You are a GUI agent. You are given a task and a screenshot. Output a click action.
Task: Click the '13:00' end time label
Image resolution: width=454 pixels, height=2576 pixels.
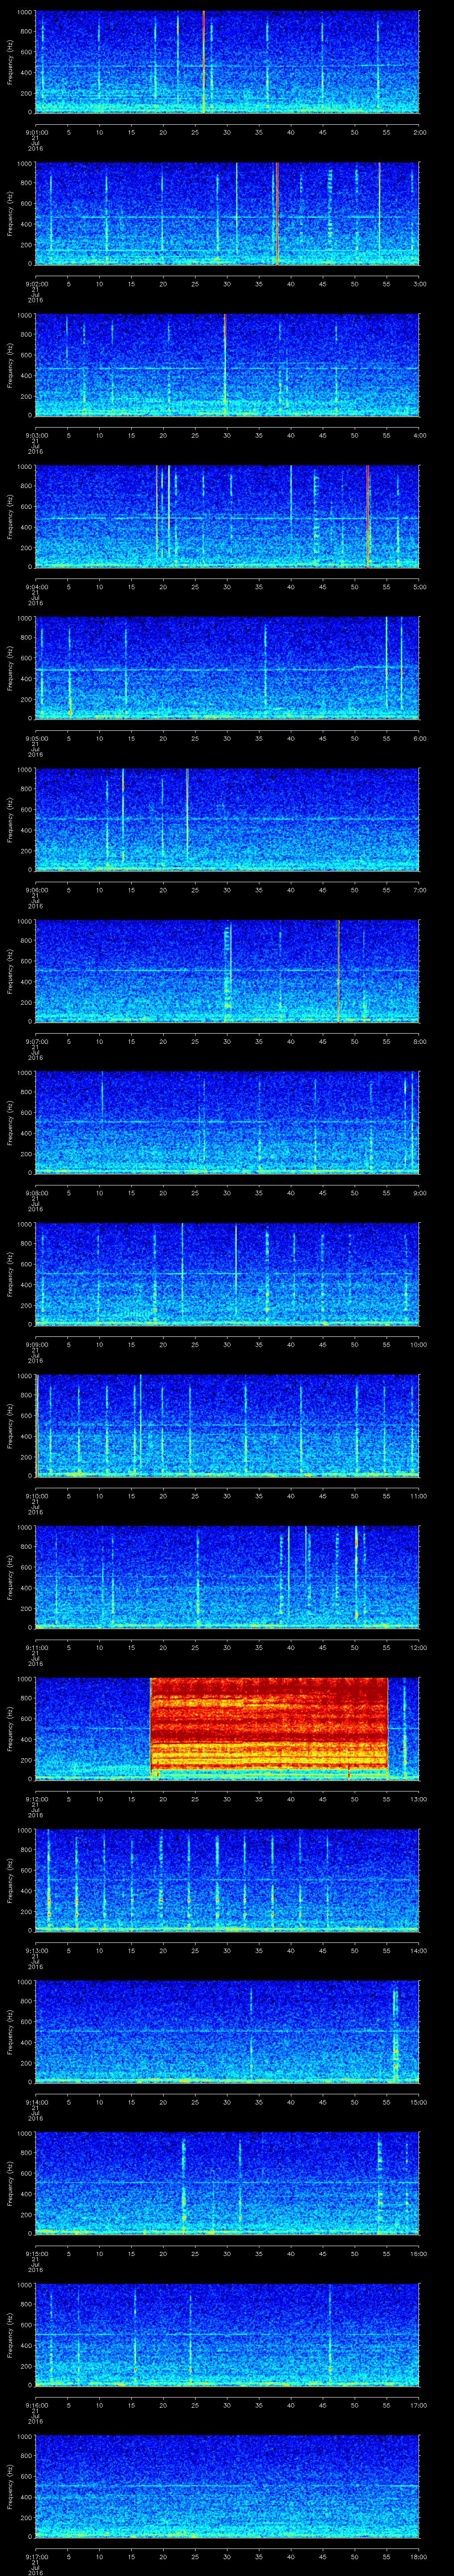pyautogui.click(x=419, y=1799)
